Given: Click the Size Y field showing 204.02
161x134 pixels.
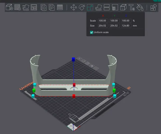Looking at the screenshot, I should point(115,26).
